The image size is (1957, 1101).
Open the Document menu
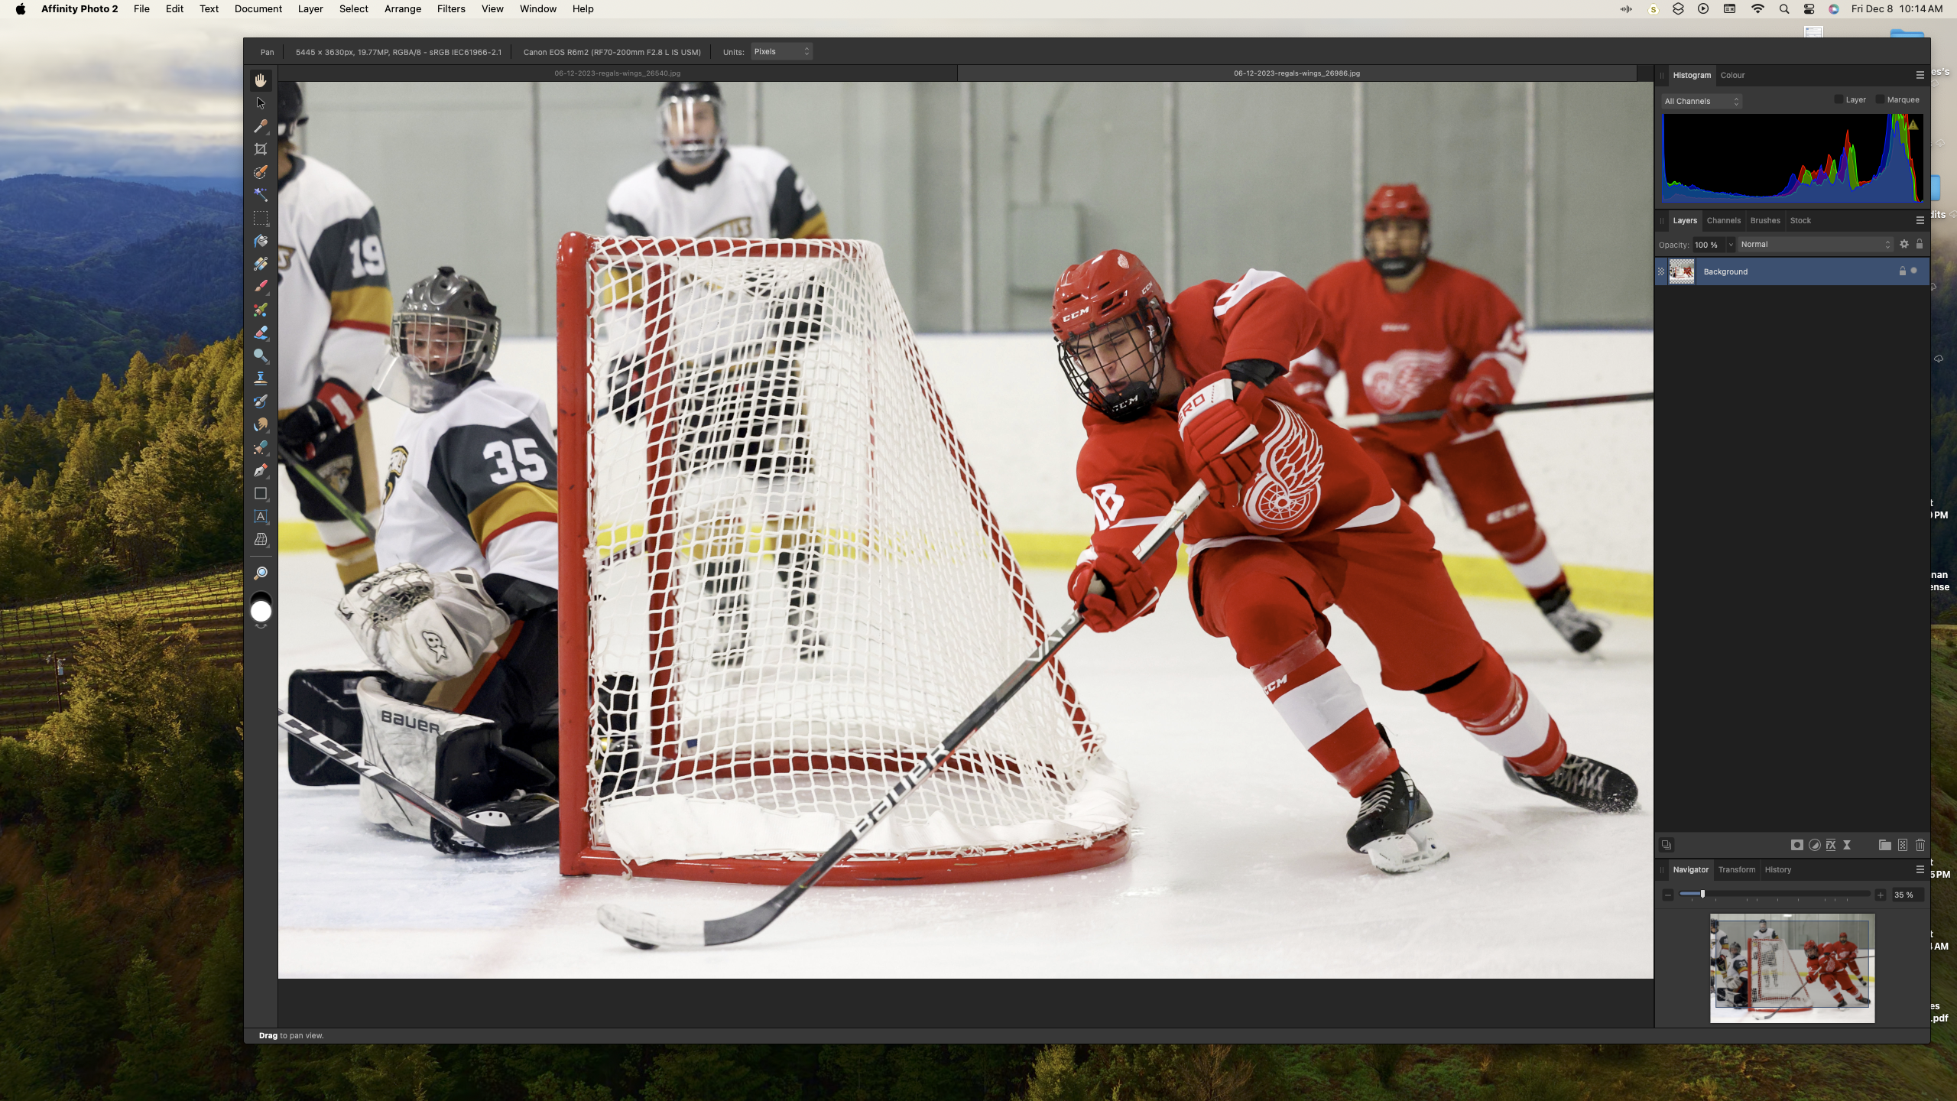point(258,8)
